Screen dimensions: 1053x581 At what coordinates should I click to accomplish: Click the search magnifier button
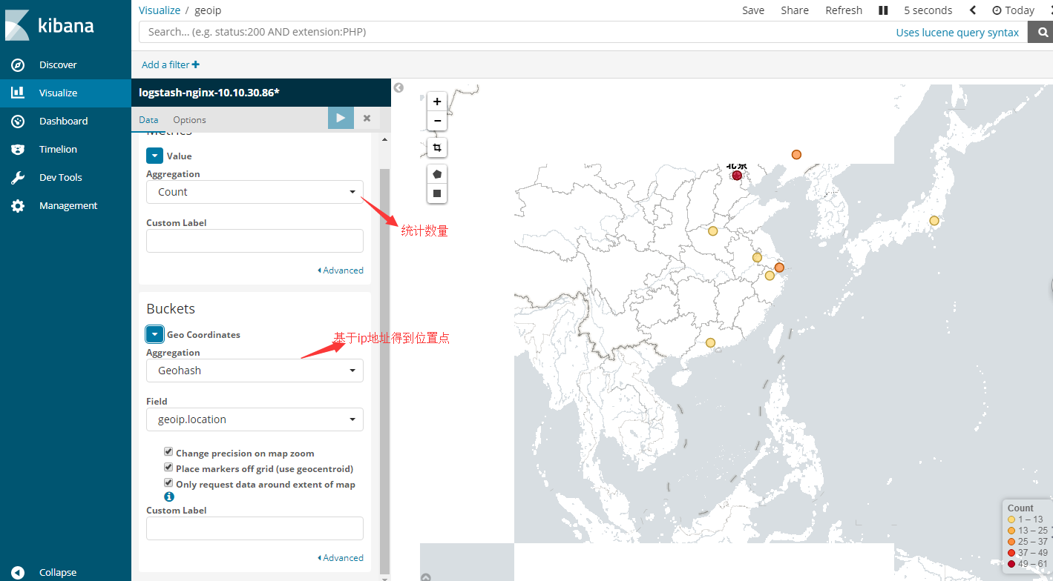pyautogui.click(x=1040, y=32)
